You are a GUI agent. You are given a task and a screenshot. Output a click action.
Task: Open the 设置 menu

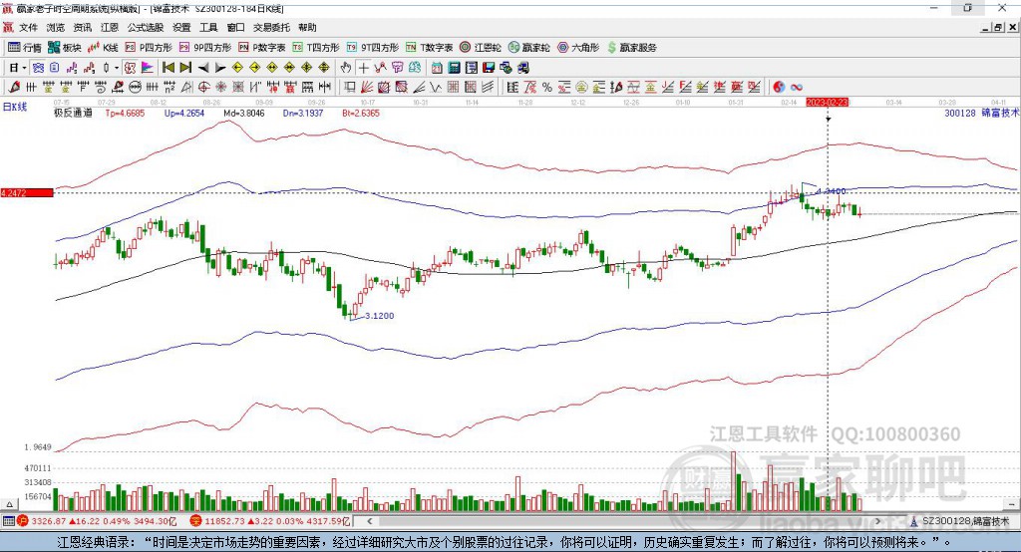(181, 27)
